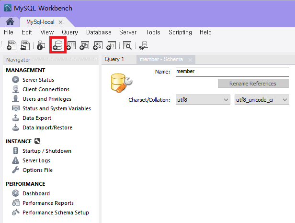Viewport: 295px width, 223px height.
Task: Click the schema database wrench image
Action: (122, 83)
